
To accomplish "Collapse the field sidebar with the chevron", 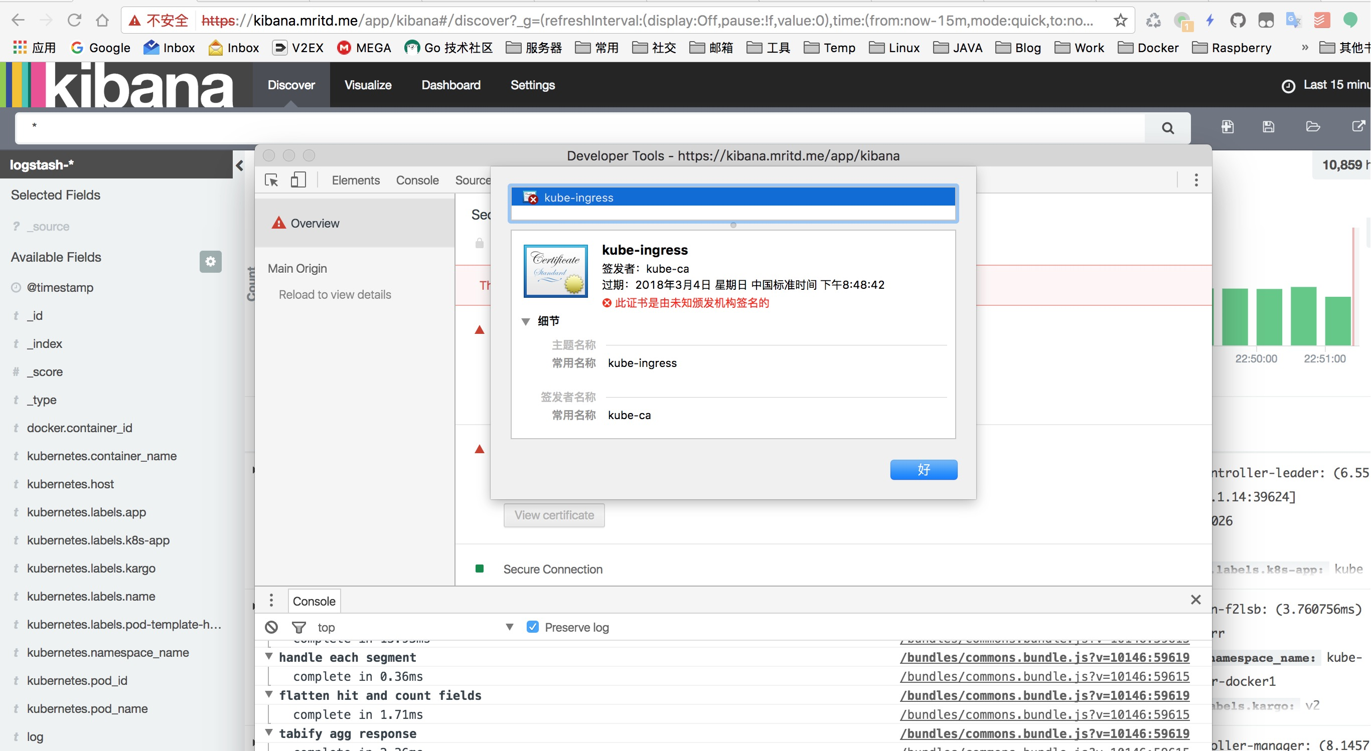I will [x=239, y=165].
